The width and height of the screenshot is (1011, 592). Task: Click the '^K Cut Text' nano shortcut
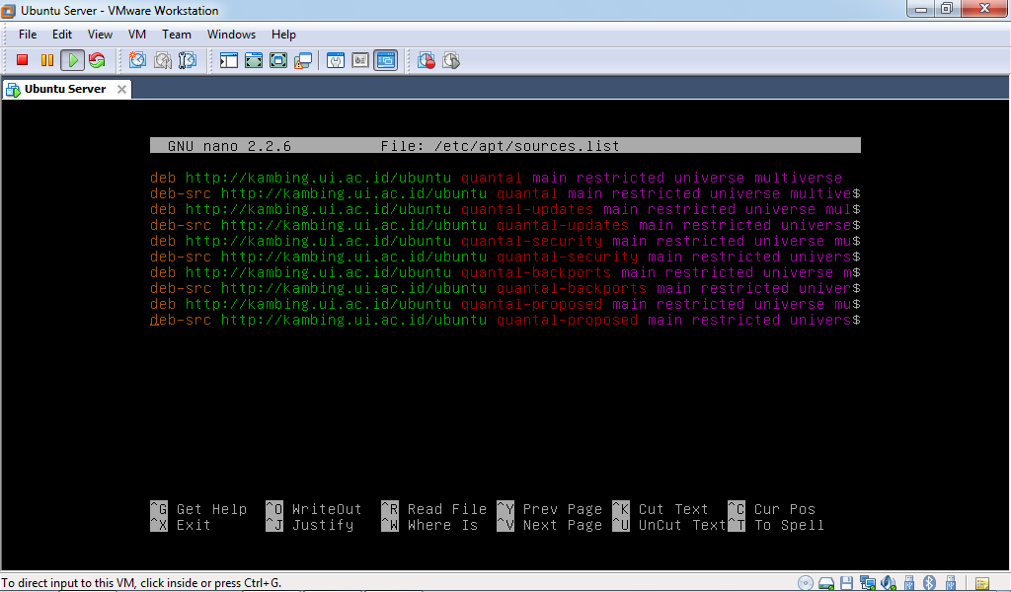(661, 509)
